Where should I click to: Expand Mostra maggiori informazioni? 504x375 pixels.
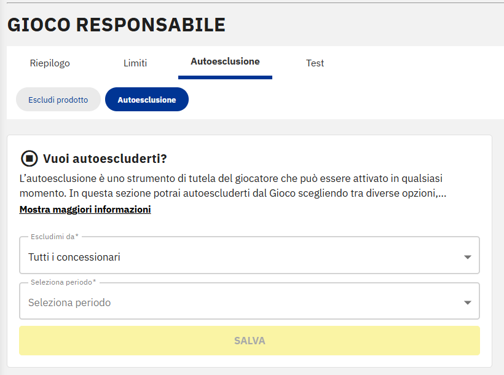pos(85,210)
